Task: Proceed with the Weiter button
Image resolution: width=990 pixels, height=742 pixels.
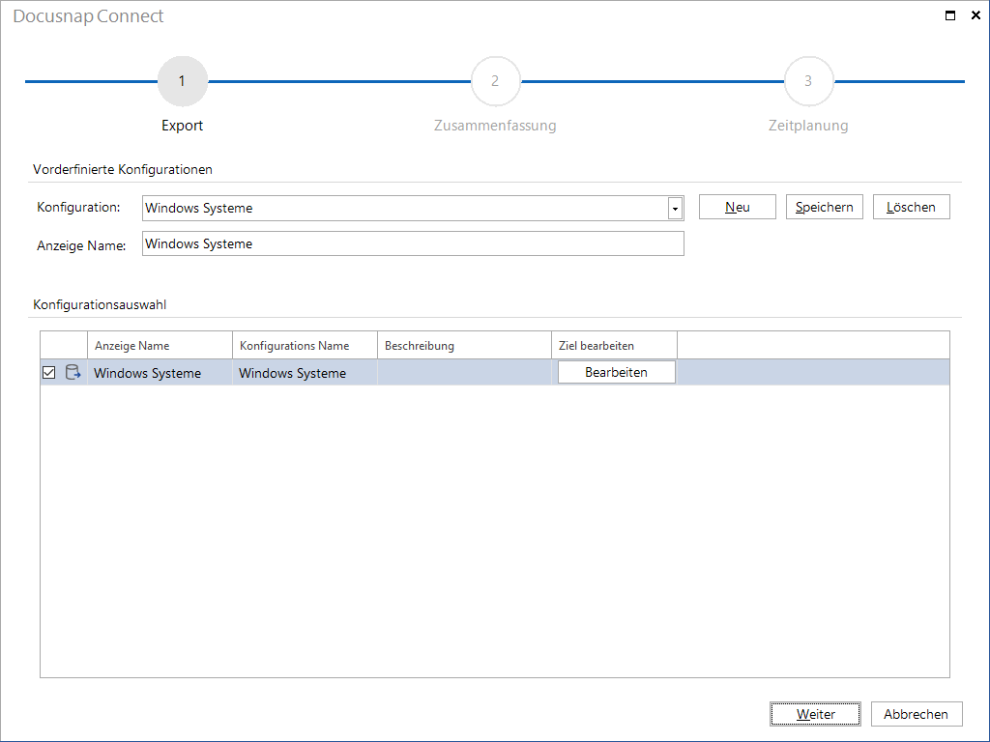Action: coord(815,714)
